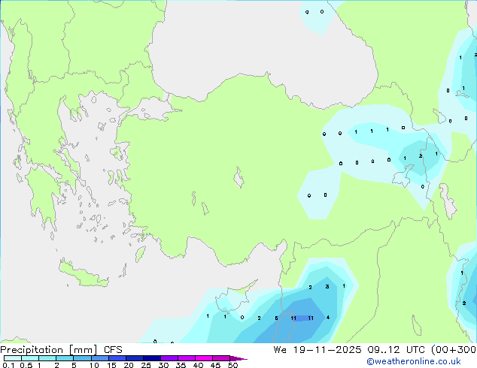Click the 5–10 mm legend color swatch
This screenshot has height=368, width=477.
click(82, 358)
